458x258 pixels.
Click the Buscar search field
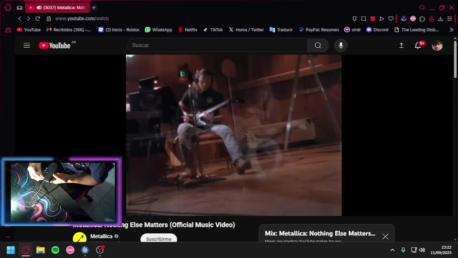pyautogui.click(x=217, y=45)
